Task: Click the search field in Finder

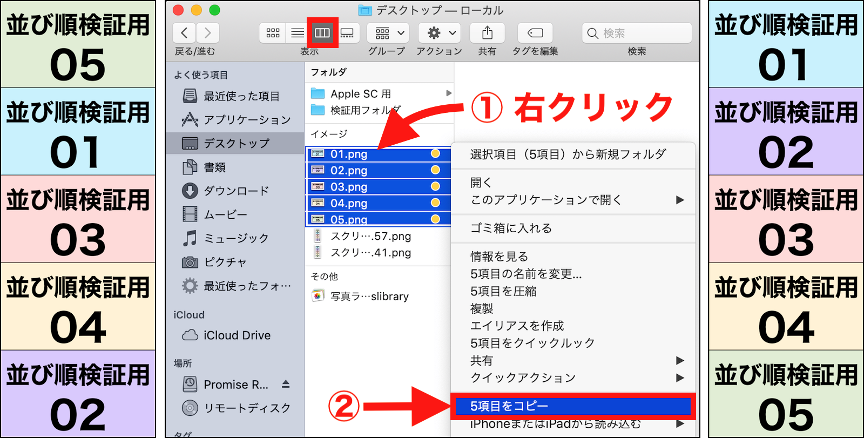Action: point(637,33)
